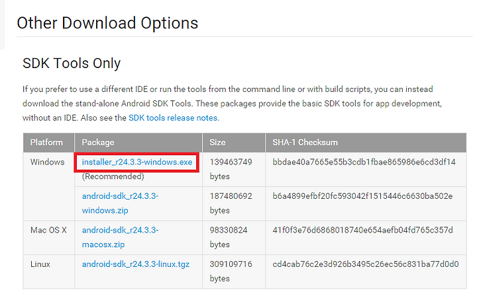Viewport: 477px width, 298px height.
Task: Open the SDK tools release notes link
Action: (x=174, y=118)
